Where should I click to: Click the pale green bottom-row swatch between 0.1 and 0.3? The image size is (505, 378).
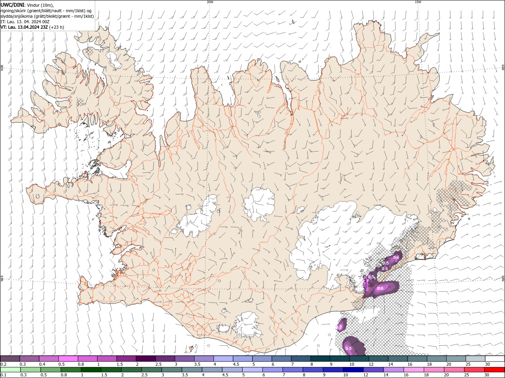(x=10, y=370)
